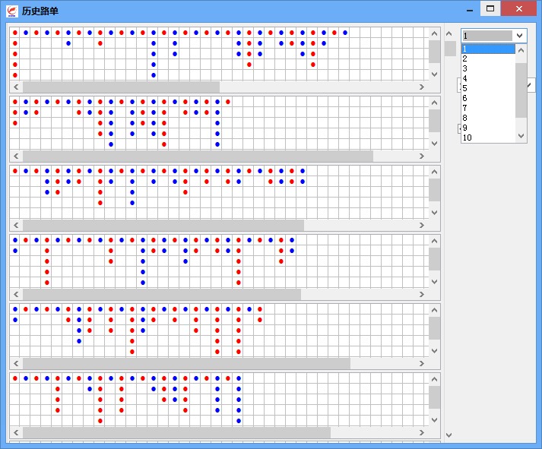Click the sixth grid's left scroll arrow
This screenshot has width=542, height=449.
click(x=16, y=433)
